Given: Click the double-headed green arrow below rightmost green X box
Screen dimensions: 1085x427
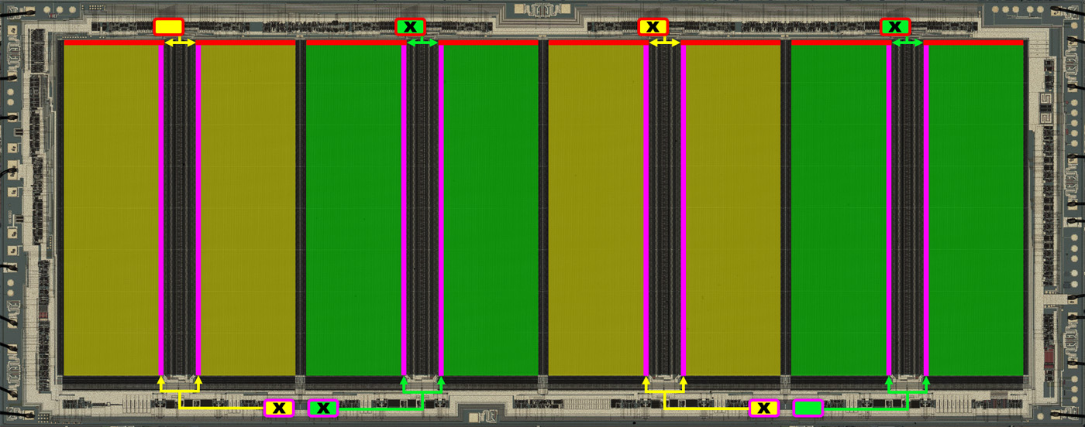Looking at the screenshot, I should [x=908, y=43].
